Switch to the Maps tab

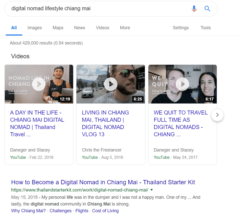coord(58,28)
